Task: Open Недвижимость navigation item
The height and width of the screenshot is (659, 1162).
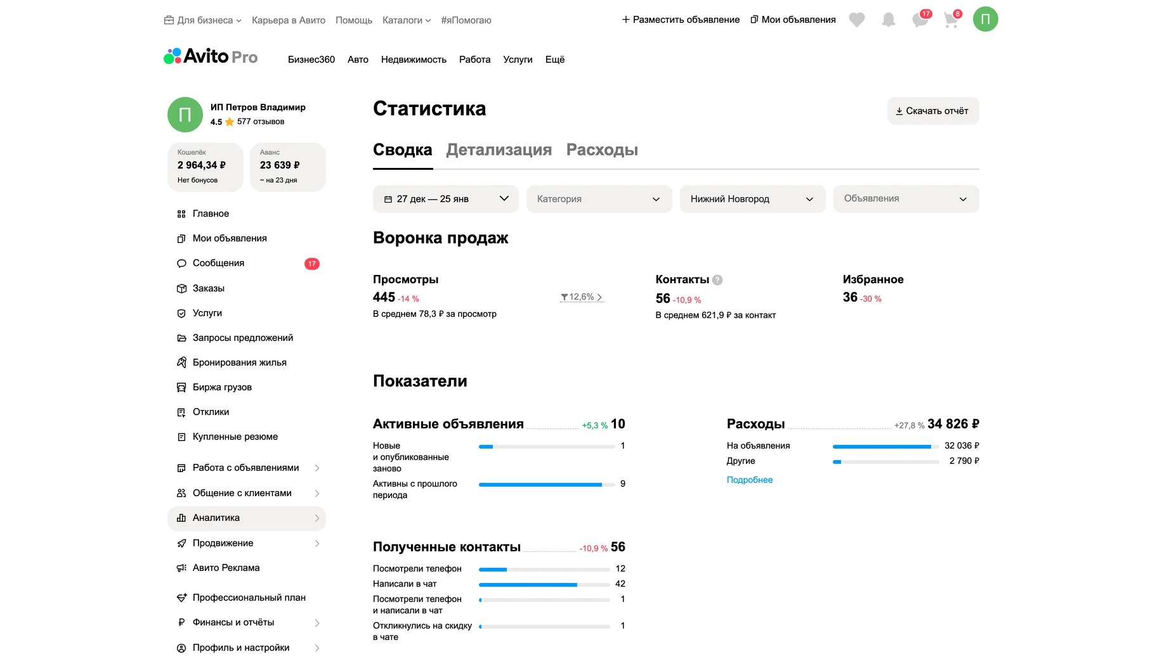Action: [414, 60]
